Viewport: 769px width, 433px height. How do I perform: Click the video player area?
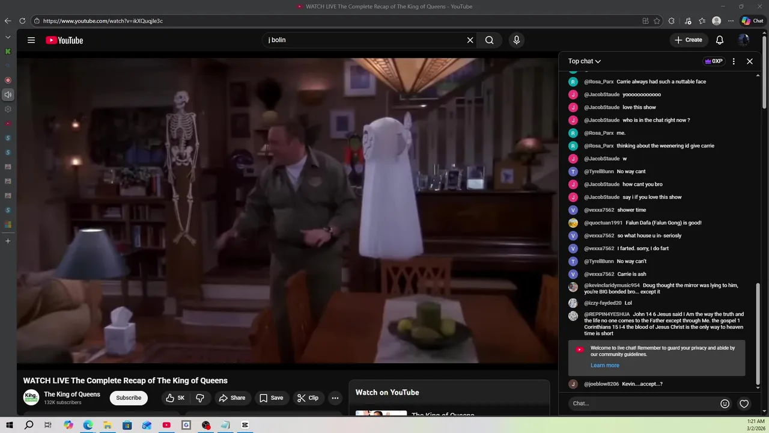[287, 210]
